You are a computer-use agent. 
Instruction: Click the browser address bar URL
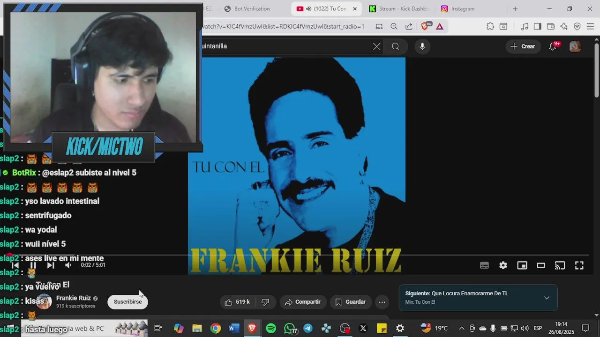click(x=284, y=27)
